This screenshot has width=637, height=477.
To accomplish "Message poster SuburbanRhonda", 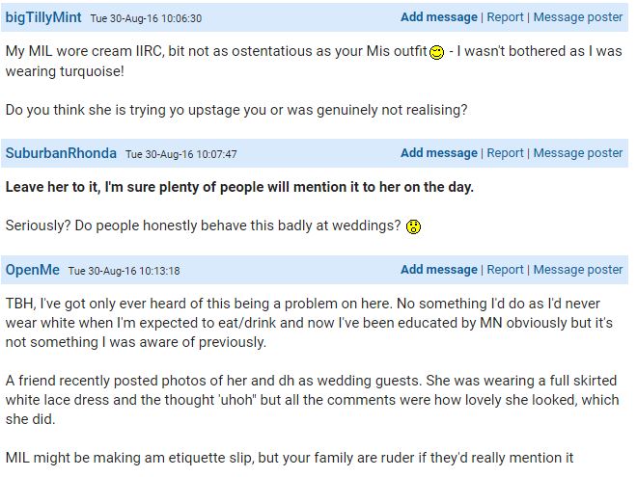I will pos(578,153).
